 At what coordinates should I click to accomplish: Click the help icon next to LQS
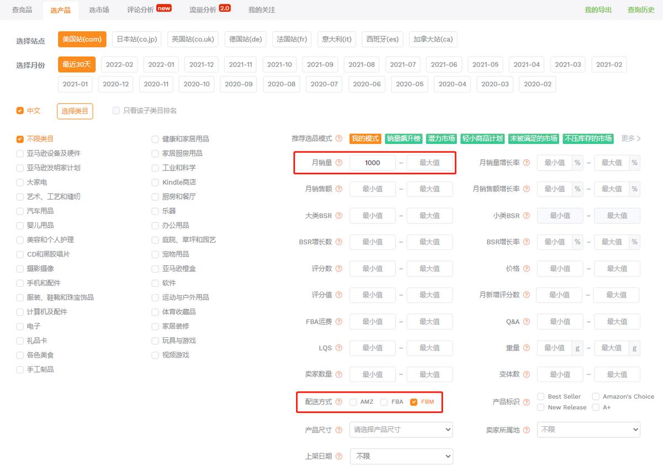[339, 348]
